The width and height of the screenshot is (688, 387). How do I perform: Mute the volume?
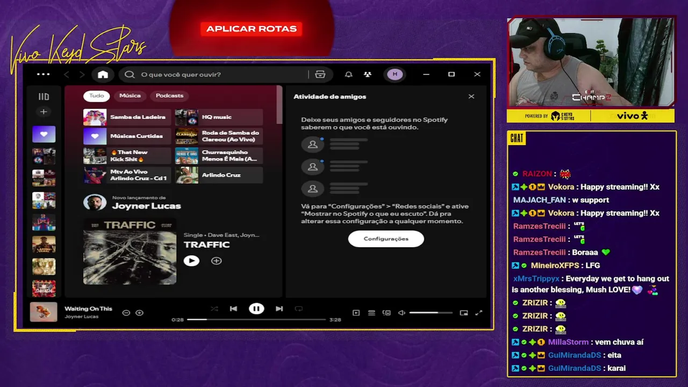401,313
